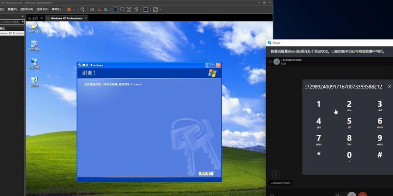
Task: Expand the library search dropdown arrow
Action: pyautogui.click(x=23, y=22)
